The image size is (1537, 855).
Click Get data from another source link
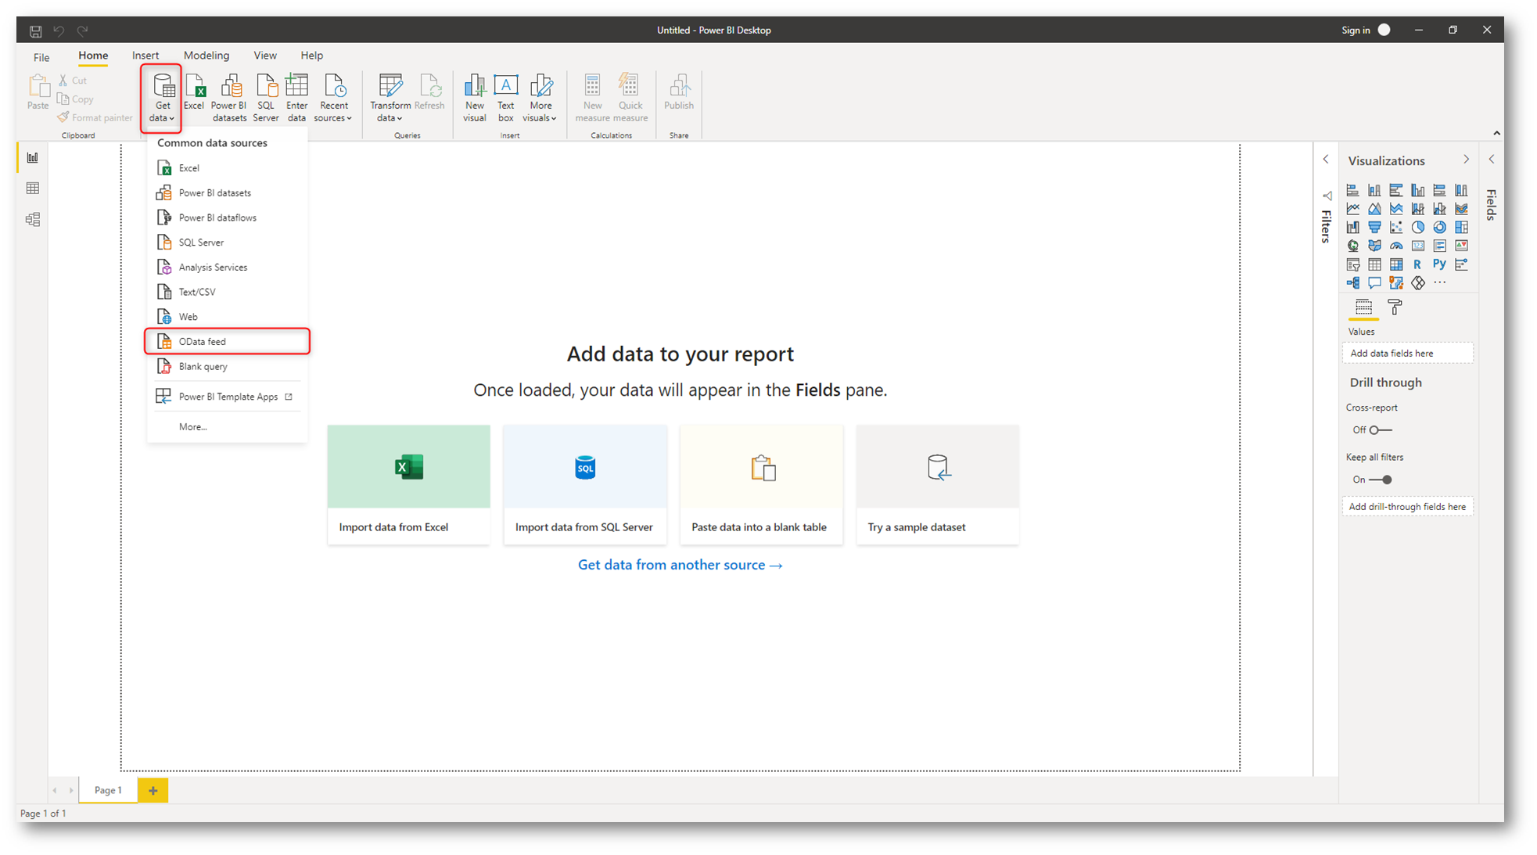[x=680, y=565]
